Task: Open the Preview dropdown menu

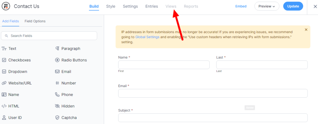Action: [x=267, y=6]
